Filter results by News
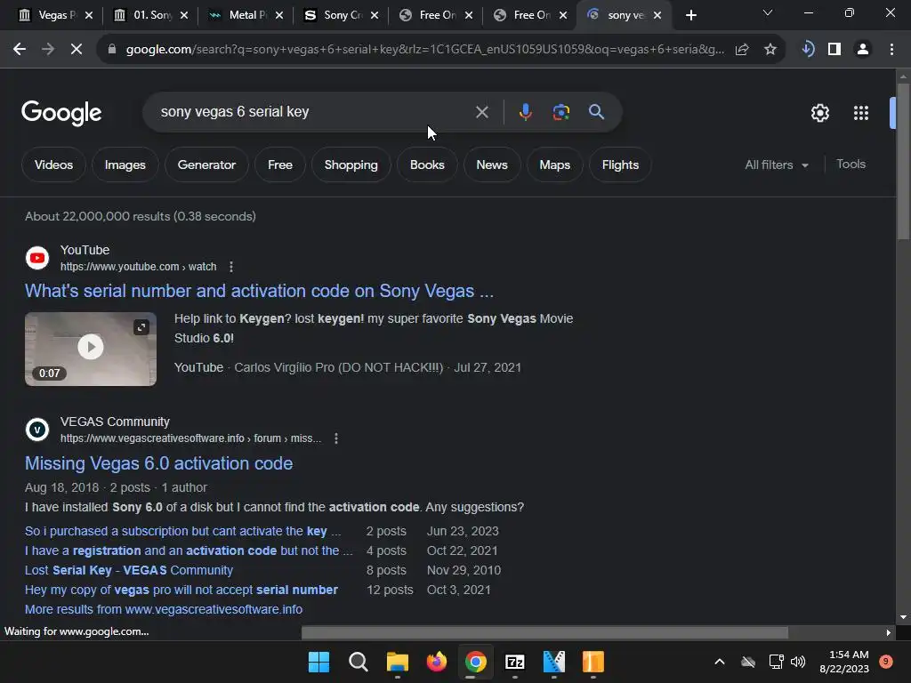Image resolution: width=911 pixels, height=683 pixels. tap(491, 165)
